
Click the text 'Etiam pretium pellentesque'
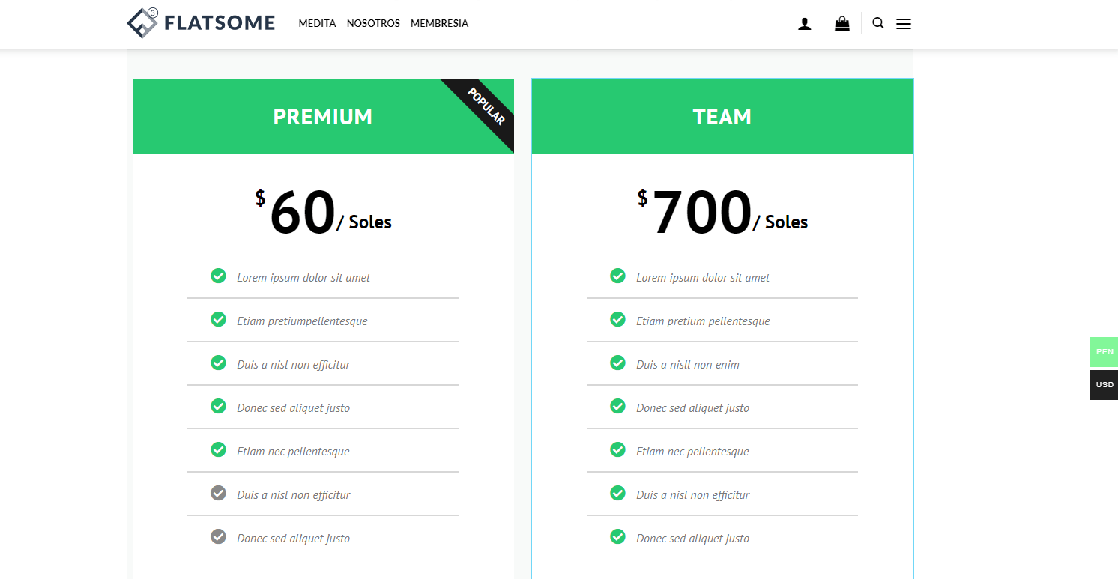(x=703, y=321)
